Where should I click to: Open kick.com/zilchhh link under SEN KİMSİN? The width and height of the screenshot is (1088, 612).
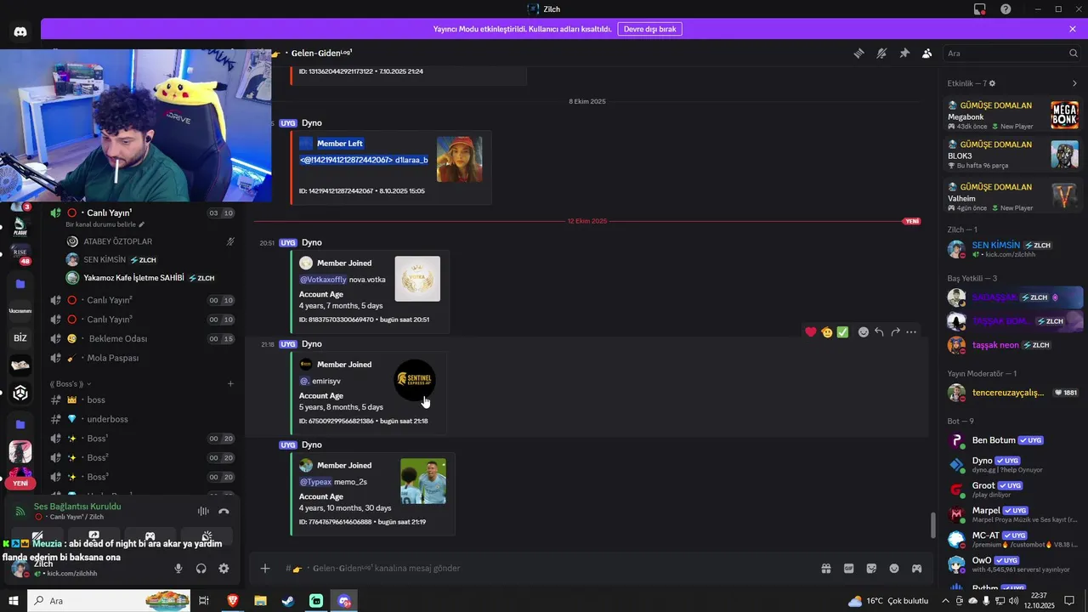[x=1008, y=255]
